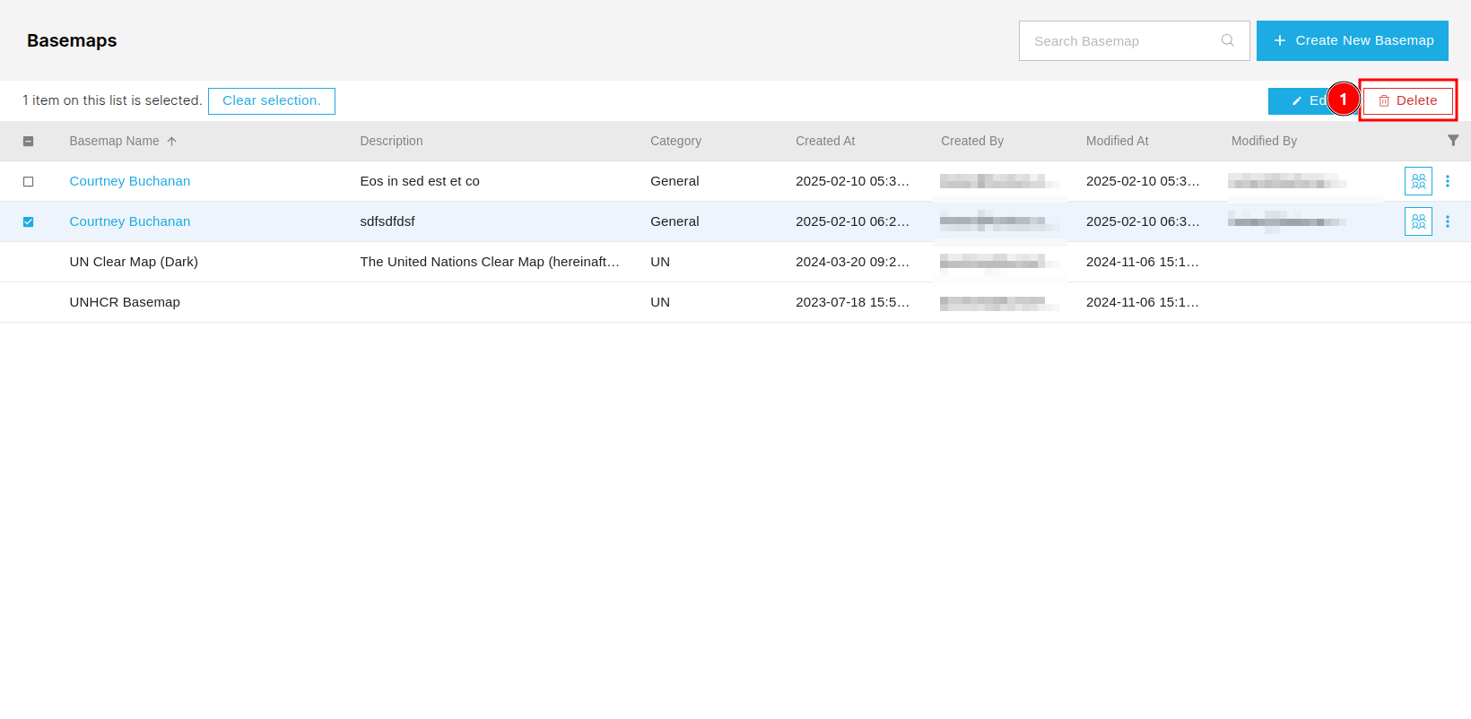Screen dimensions: 1471x719
Task: Select the UN Clear Map (Dark) name
Action: (134, 262)
